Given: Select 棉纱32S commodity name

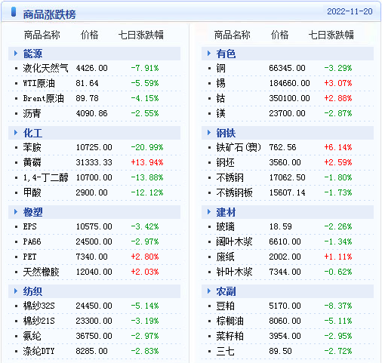Looking at the screenshot, I should [x=39, y=306].
